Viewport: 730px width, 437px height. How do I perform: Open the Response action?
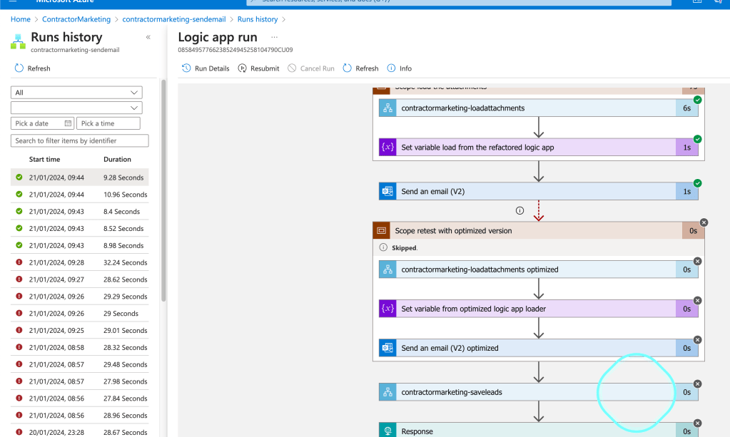click(538, 431)
